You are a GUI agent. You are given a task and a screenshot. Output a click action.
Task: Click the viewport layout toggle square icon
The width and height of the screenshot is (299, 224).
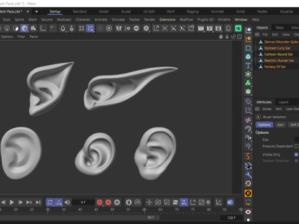239,37
